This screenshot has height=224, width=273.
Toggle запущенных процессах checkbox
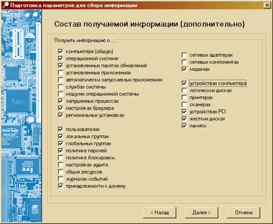click(x=61, y=101)
